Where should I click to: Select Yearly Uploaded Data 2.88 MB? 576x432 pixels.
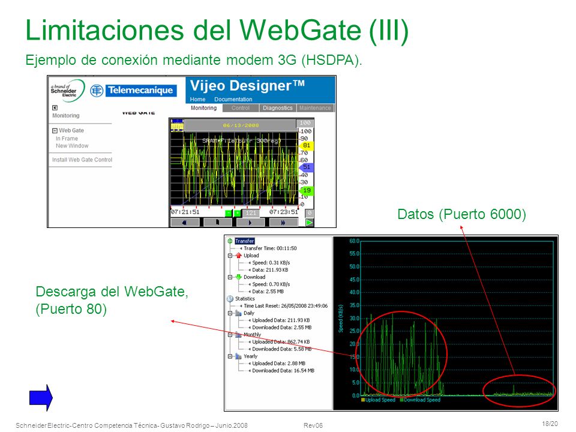279,364
